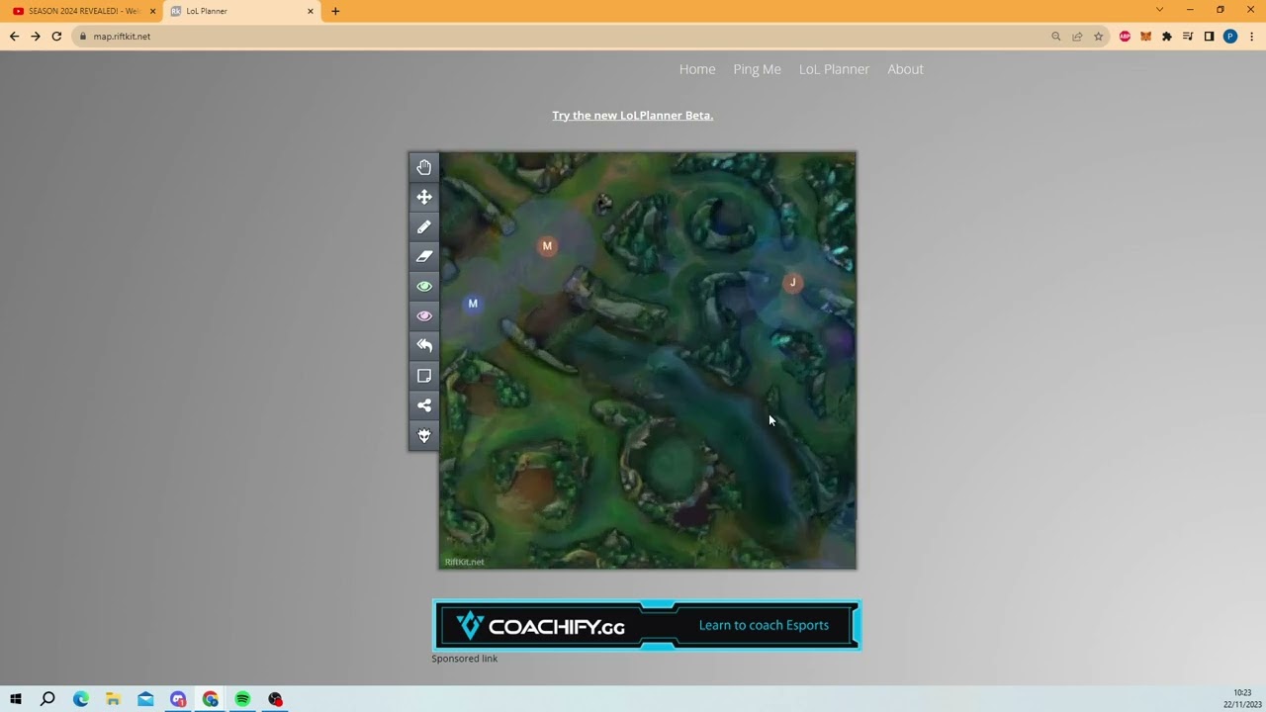The width and height of the screenshot is (1266, 712).
Task: Open the About page
Action: point(905,69)
